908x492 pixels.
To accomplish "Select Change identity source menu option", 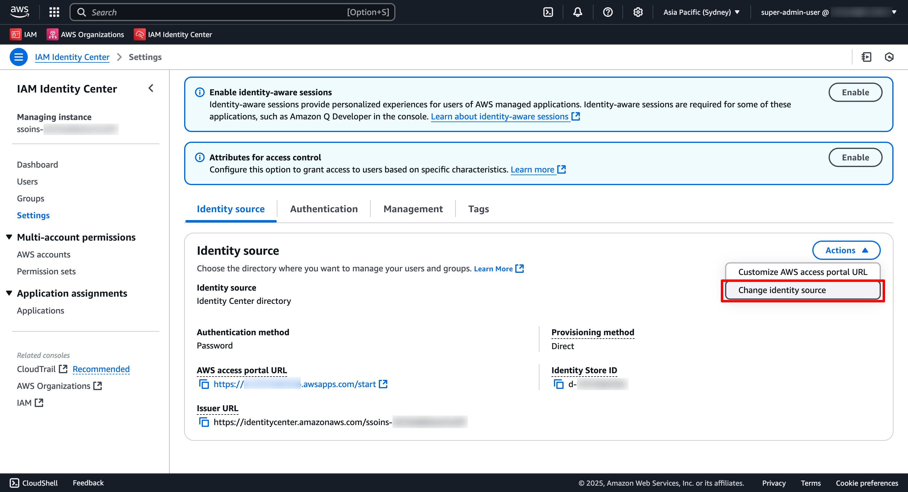I will coord(782,290).
